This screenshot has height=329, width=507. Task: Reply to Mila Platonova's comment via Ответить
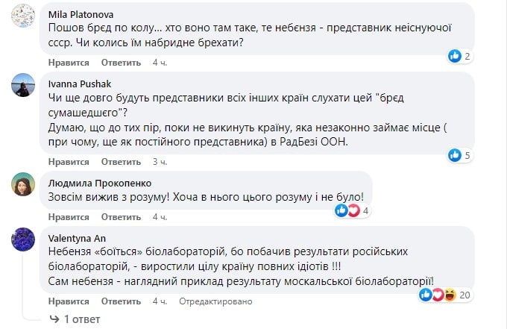[x=121, y=63]
